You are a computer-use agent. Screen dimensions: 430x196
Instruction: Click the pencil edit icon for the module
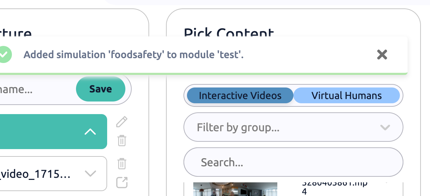(x=122, y=122)
